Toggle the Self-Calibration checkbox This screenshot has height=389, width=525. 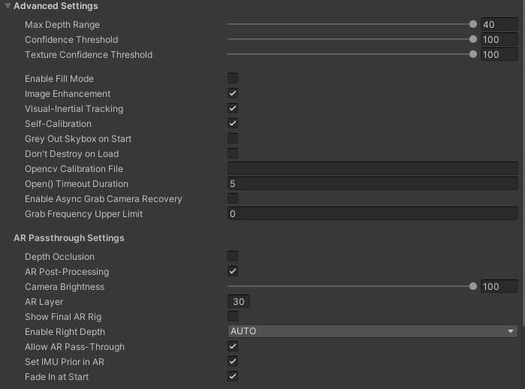pos(233,123)
